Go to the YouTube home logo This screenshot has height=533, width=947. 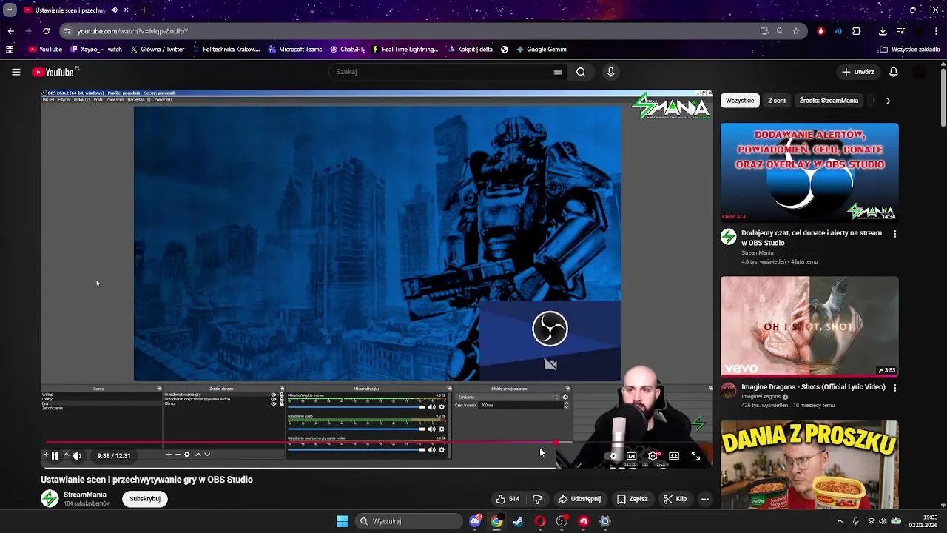coord(53,72)
